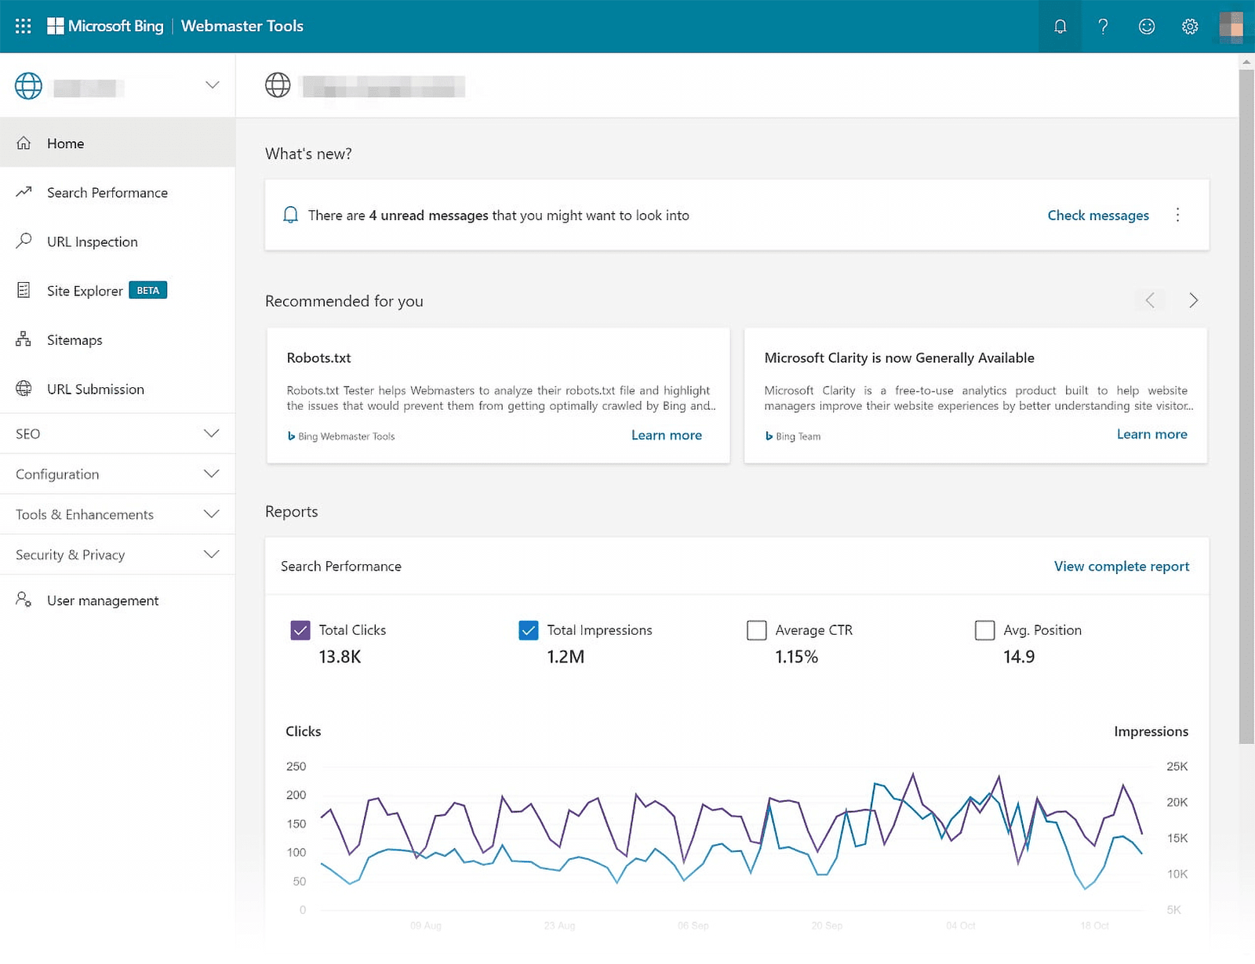Viewport: 1255px width, 964px height.
Task: Click the globe icon beside site title
Action: [x=278, y=85]
